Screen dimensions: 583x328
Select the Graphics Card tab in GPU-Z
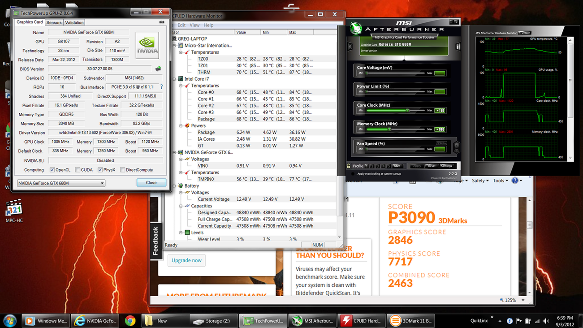30,22
